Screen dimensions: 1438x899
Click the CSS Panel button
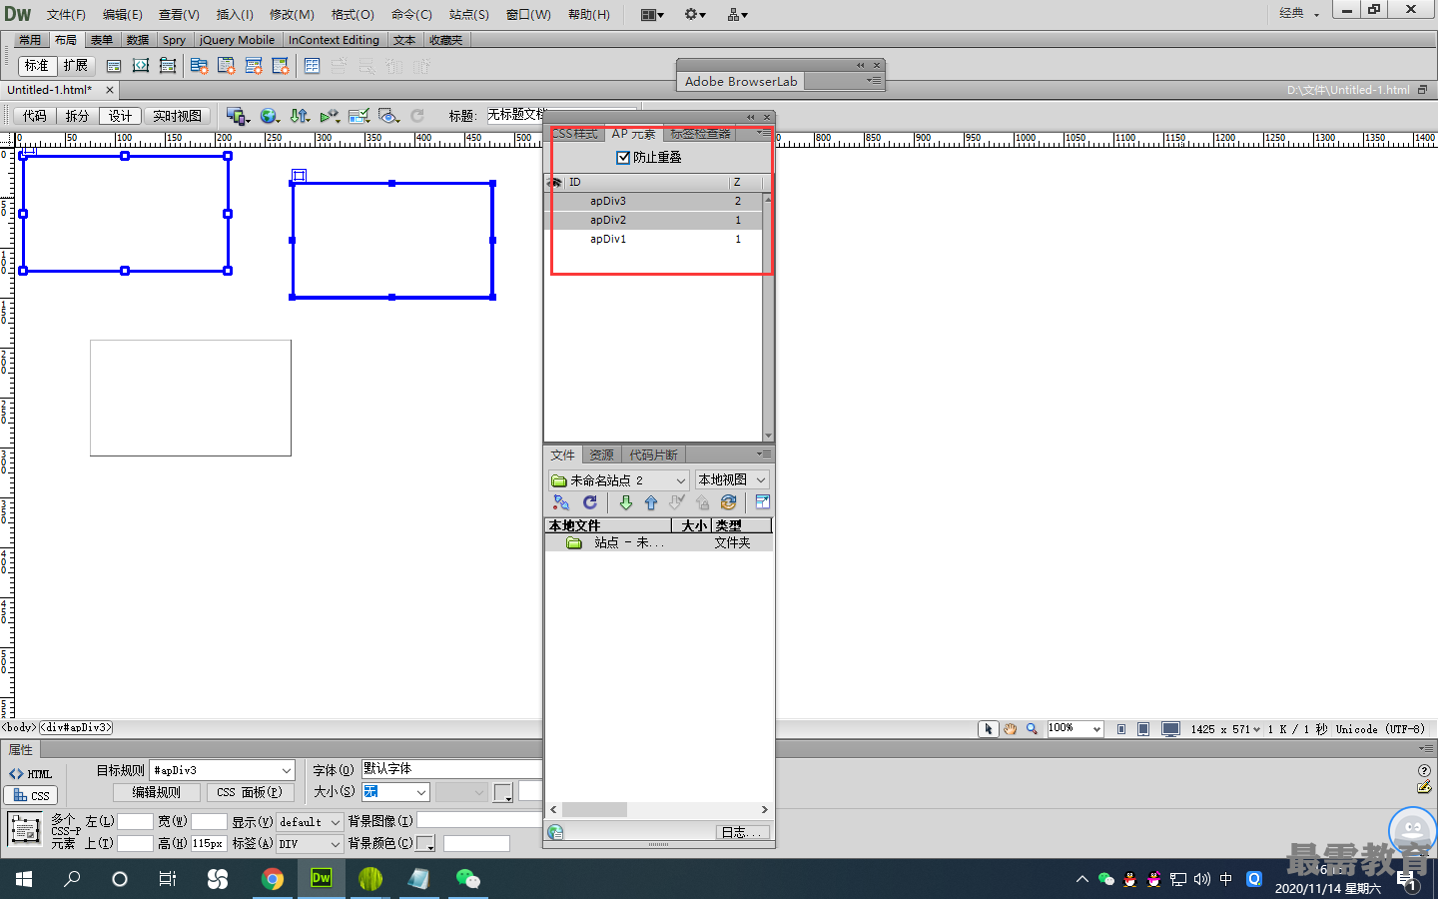pos(250,792)
